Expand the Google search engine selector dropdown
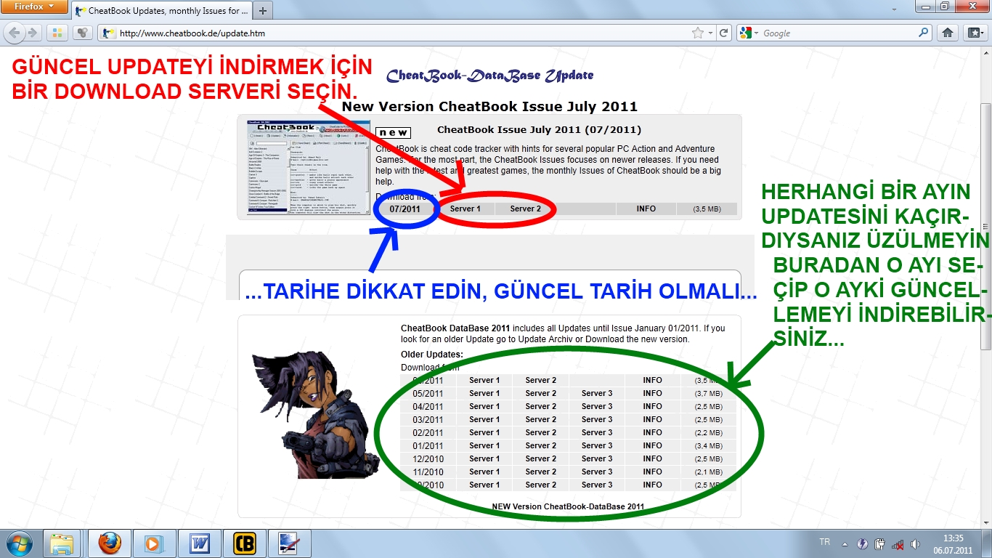The height and width of the screenshot is (558, 992). [x=749, y=33]
